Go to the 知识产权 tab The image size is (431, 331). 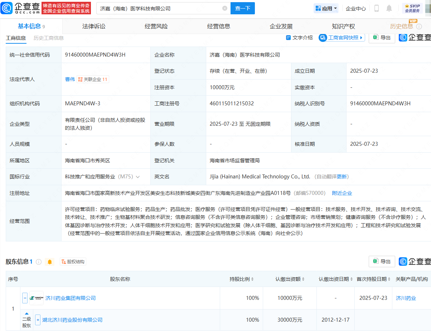[x=343, y=26]
